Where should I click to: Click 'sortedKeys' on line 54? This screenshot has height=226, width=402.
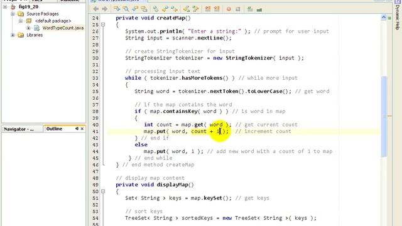[197, 218]
